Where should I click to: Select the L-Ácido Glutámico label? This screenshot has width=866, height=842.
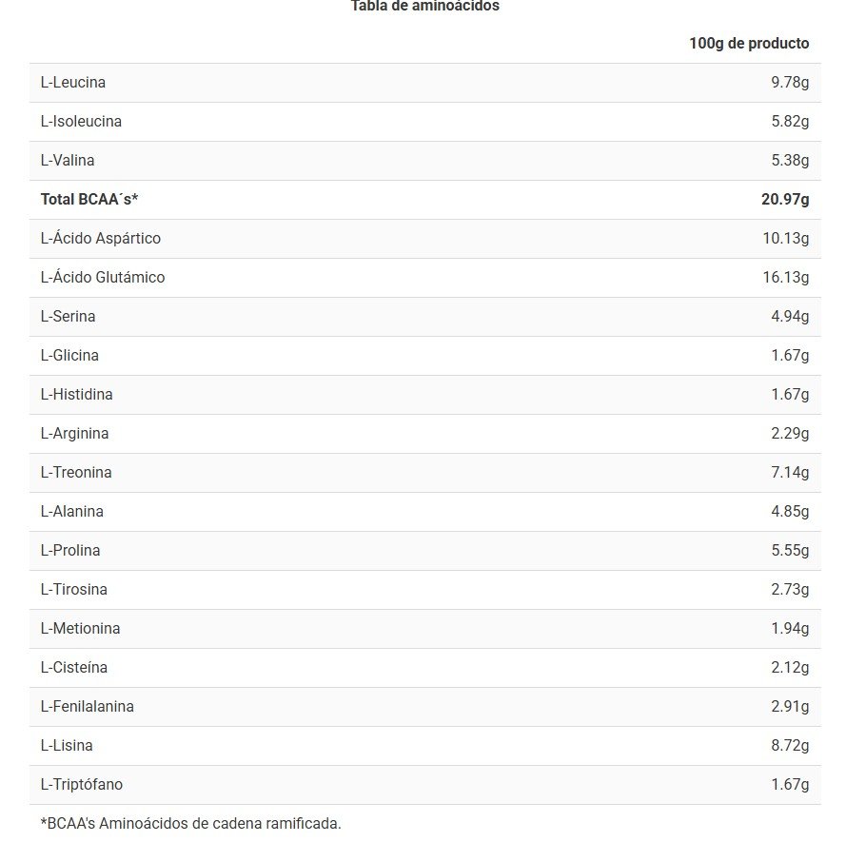point(103,278)
